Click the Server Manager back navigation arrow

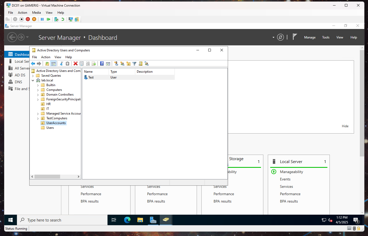click(12, 37)
